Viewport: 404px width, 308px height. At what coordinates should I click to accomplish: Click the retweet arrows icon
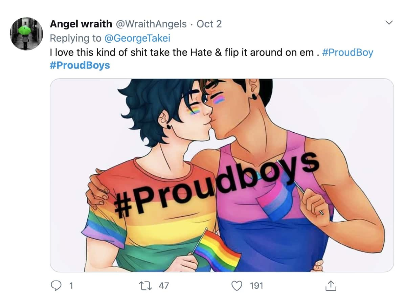coord(145,286)
